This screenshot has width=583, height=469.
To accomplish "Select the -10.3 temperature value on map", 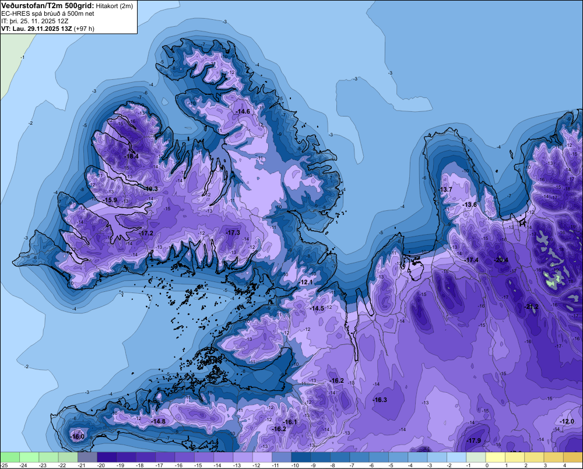I will [150, 189].
